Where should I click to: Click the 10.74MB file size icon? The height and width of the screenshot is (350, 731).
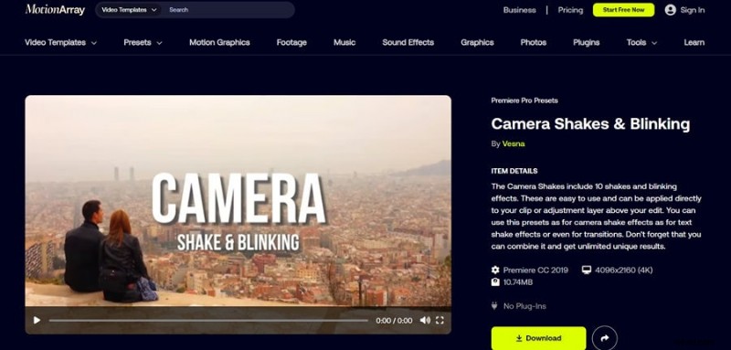pos(495,282)
